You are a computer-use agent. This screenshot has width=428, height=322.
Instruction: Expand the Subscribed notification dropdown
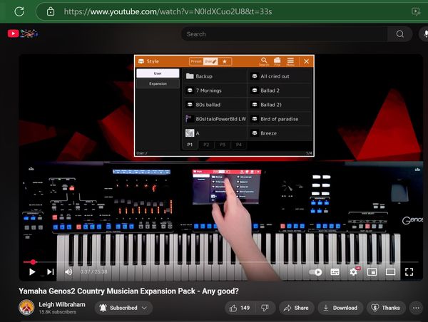pos(123,308)
